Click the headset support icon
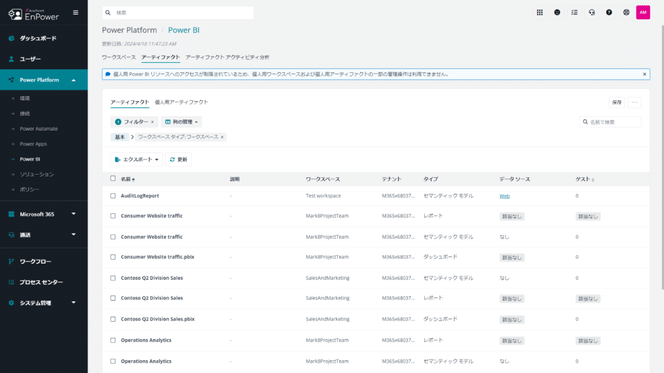This screenshot has height=373, width=664. 592,13
